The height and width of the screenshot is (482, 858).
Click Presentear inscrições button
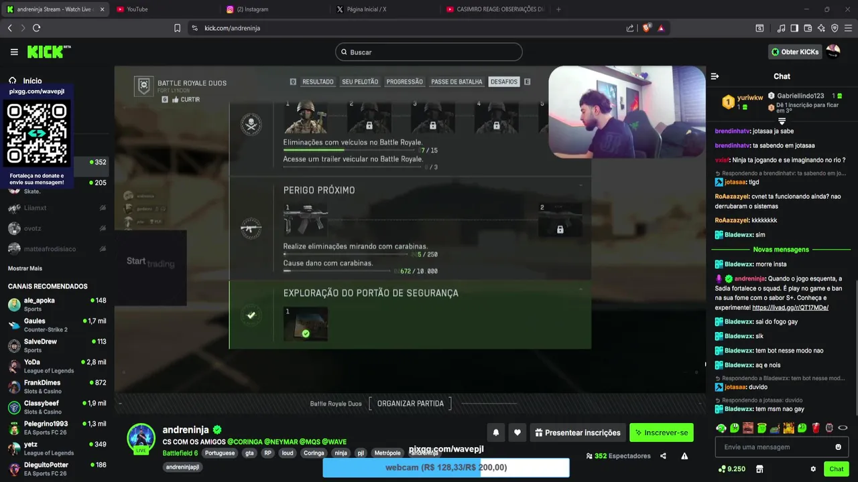pyautogui.click(x=577, y=432)
